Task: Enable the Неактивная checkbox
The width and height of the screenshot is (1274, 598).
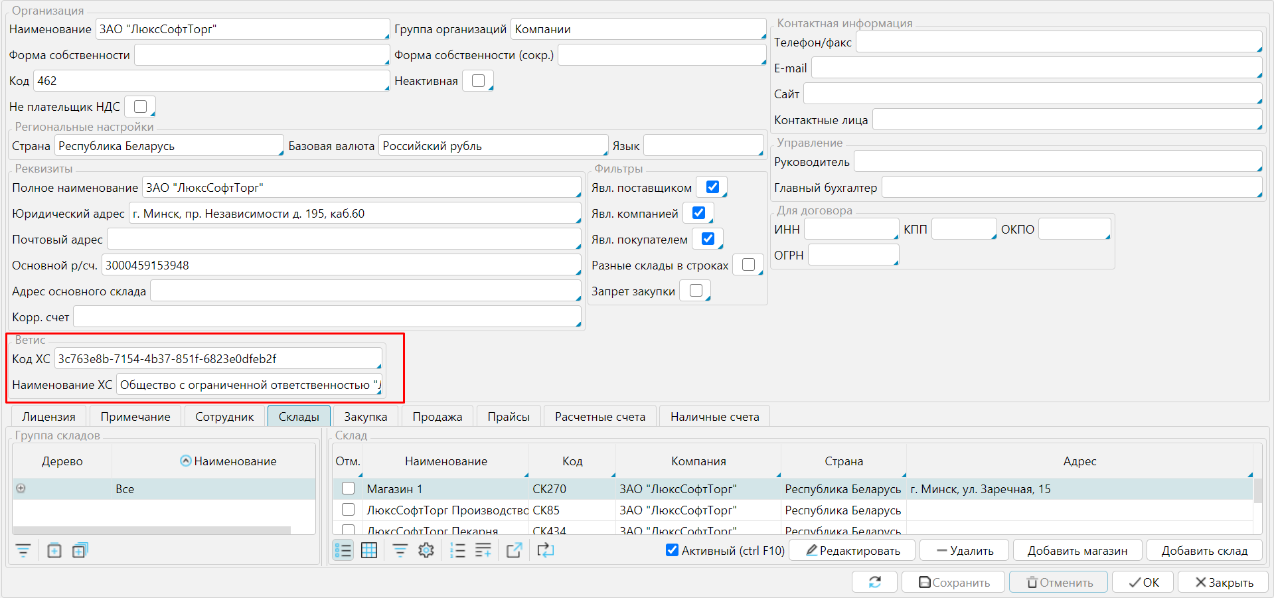Action: pyautogui.click(x=478, y=81)
